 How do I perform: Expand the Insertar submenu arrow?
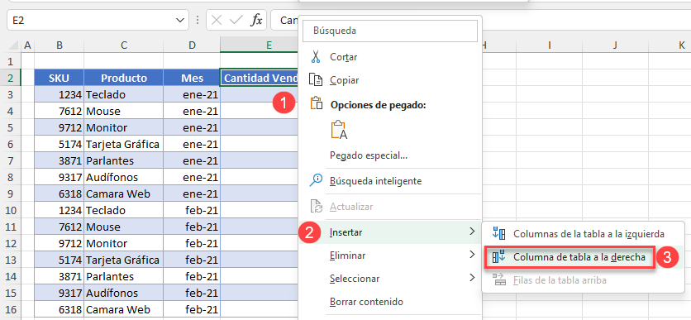click(x=472, y=232)
